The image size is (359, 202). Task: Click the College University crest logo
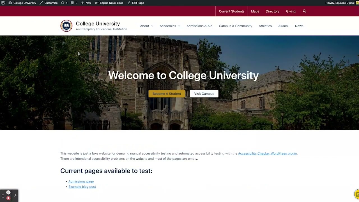(66, 26)
